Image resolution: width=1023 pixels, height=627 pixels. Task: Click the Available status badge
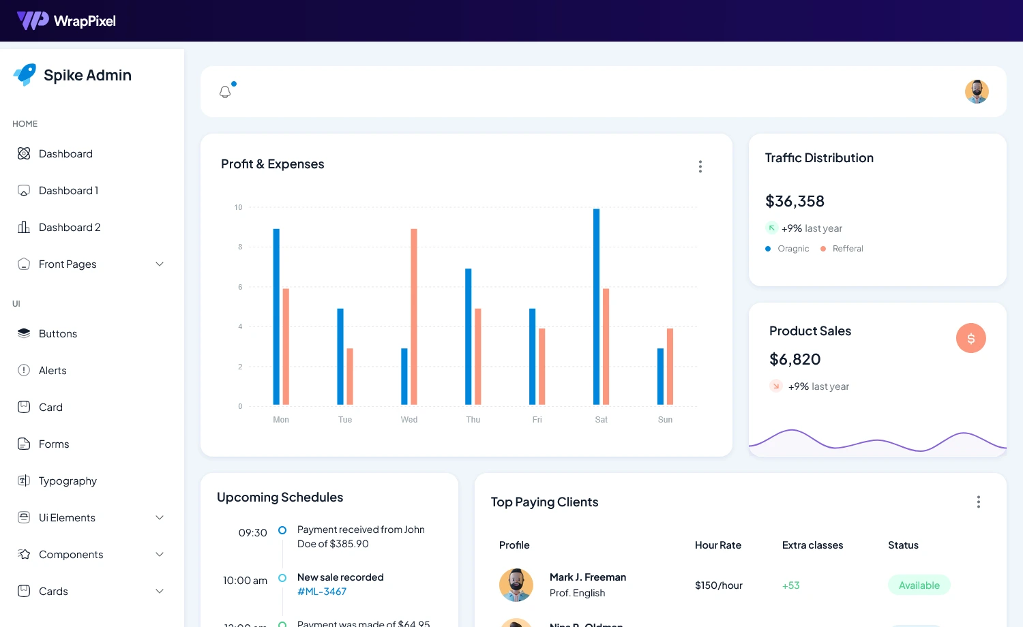pos(919,585)
